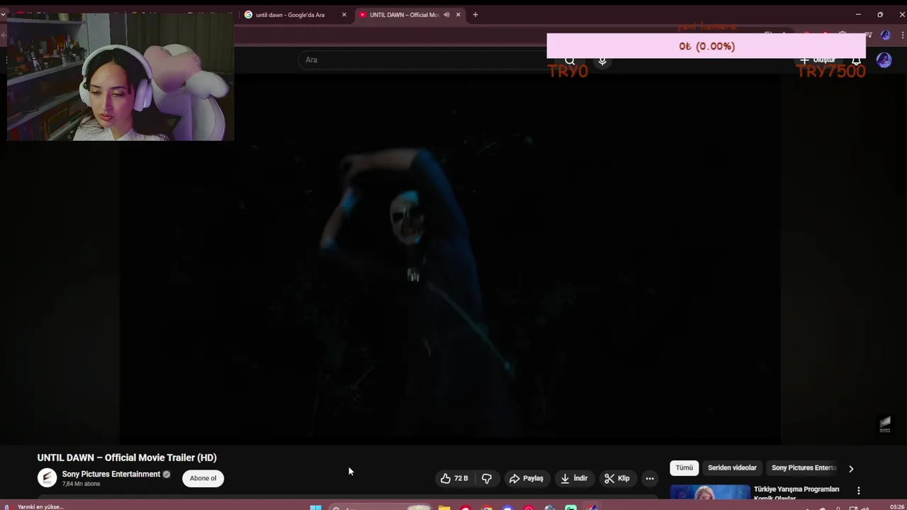The image size is (907, 510).
Task: Open the Paylaş share dialog
Action: [x=526, y=478]
